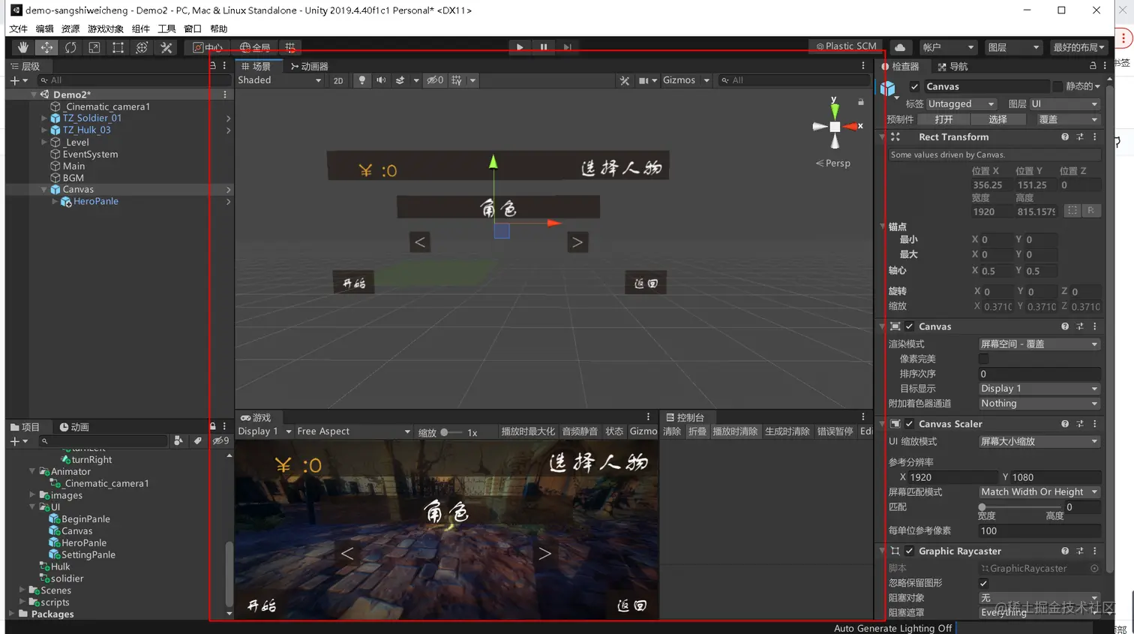Click the add button in the Project panel
The image size is (1134, 634).
[x=14, y=441]
